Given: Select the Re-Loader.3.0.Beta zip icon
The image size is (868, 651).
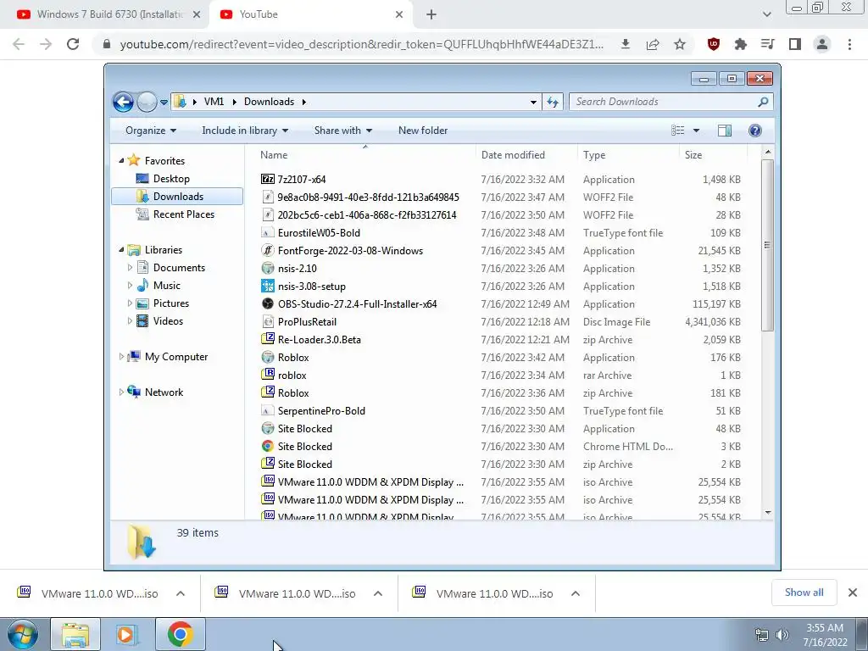Looking at the screenshot, I should (x=268, y=339).
